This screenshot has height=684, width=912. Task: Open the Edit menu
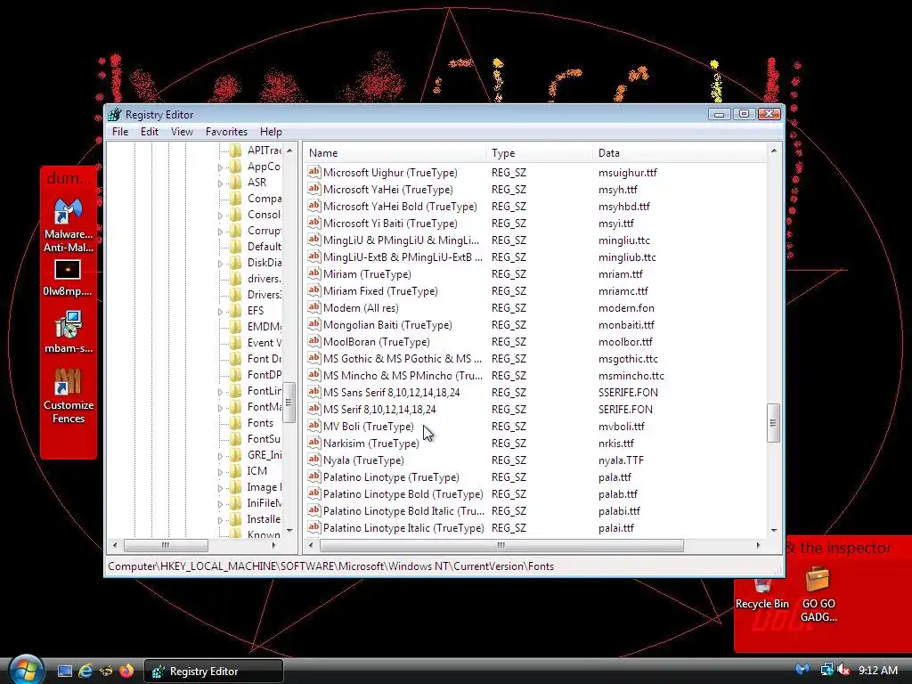pos(150,132)
